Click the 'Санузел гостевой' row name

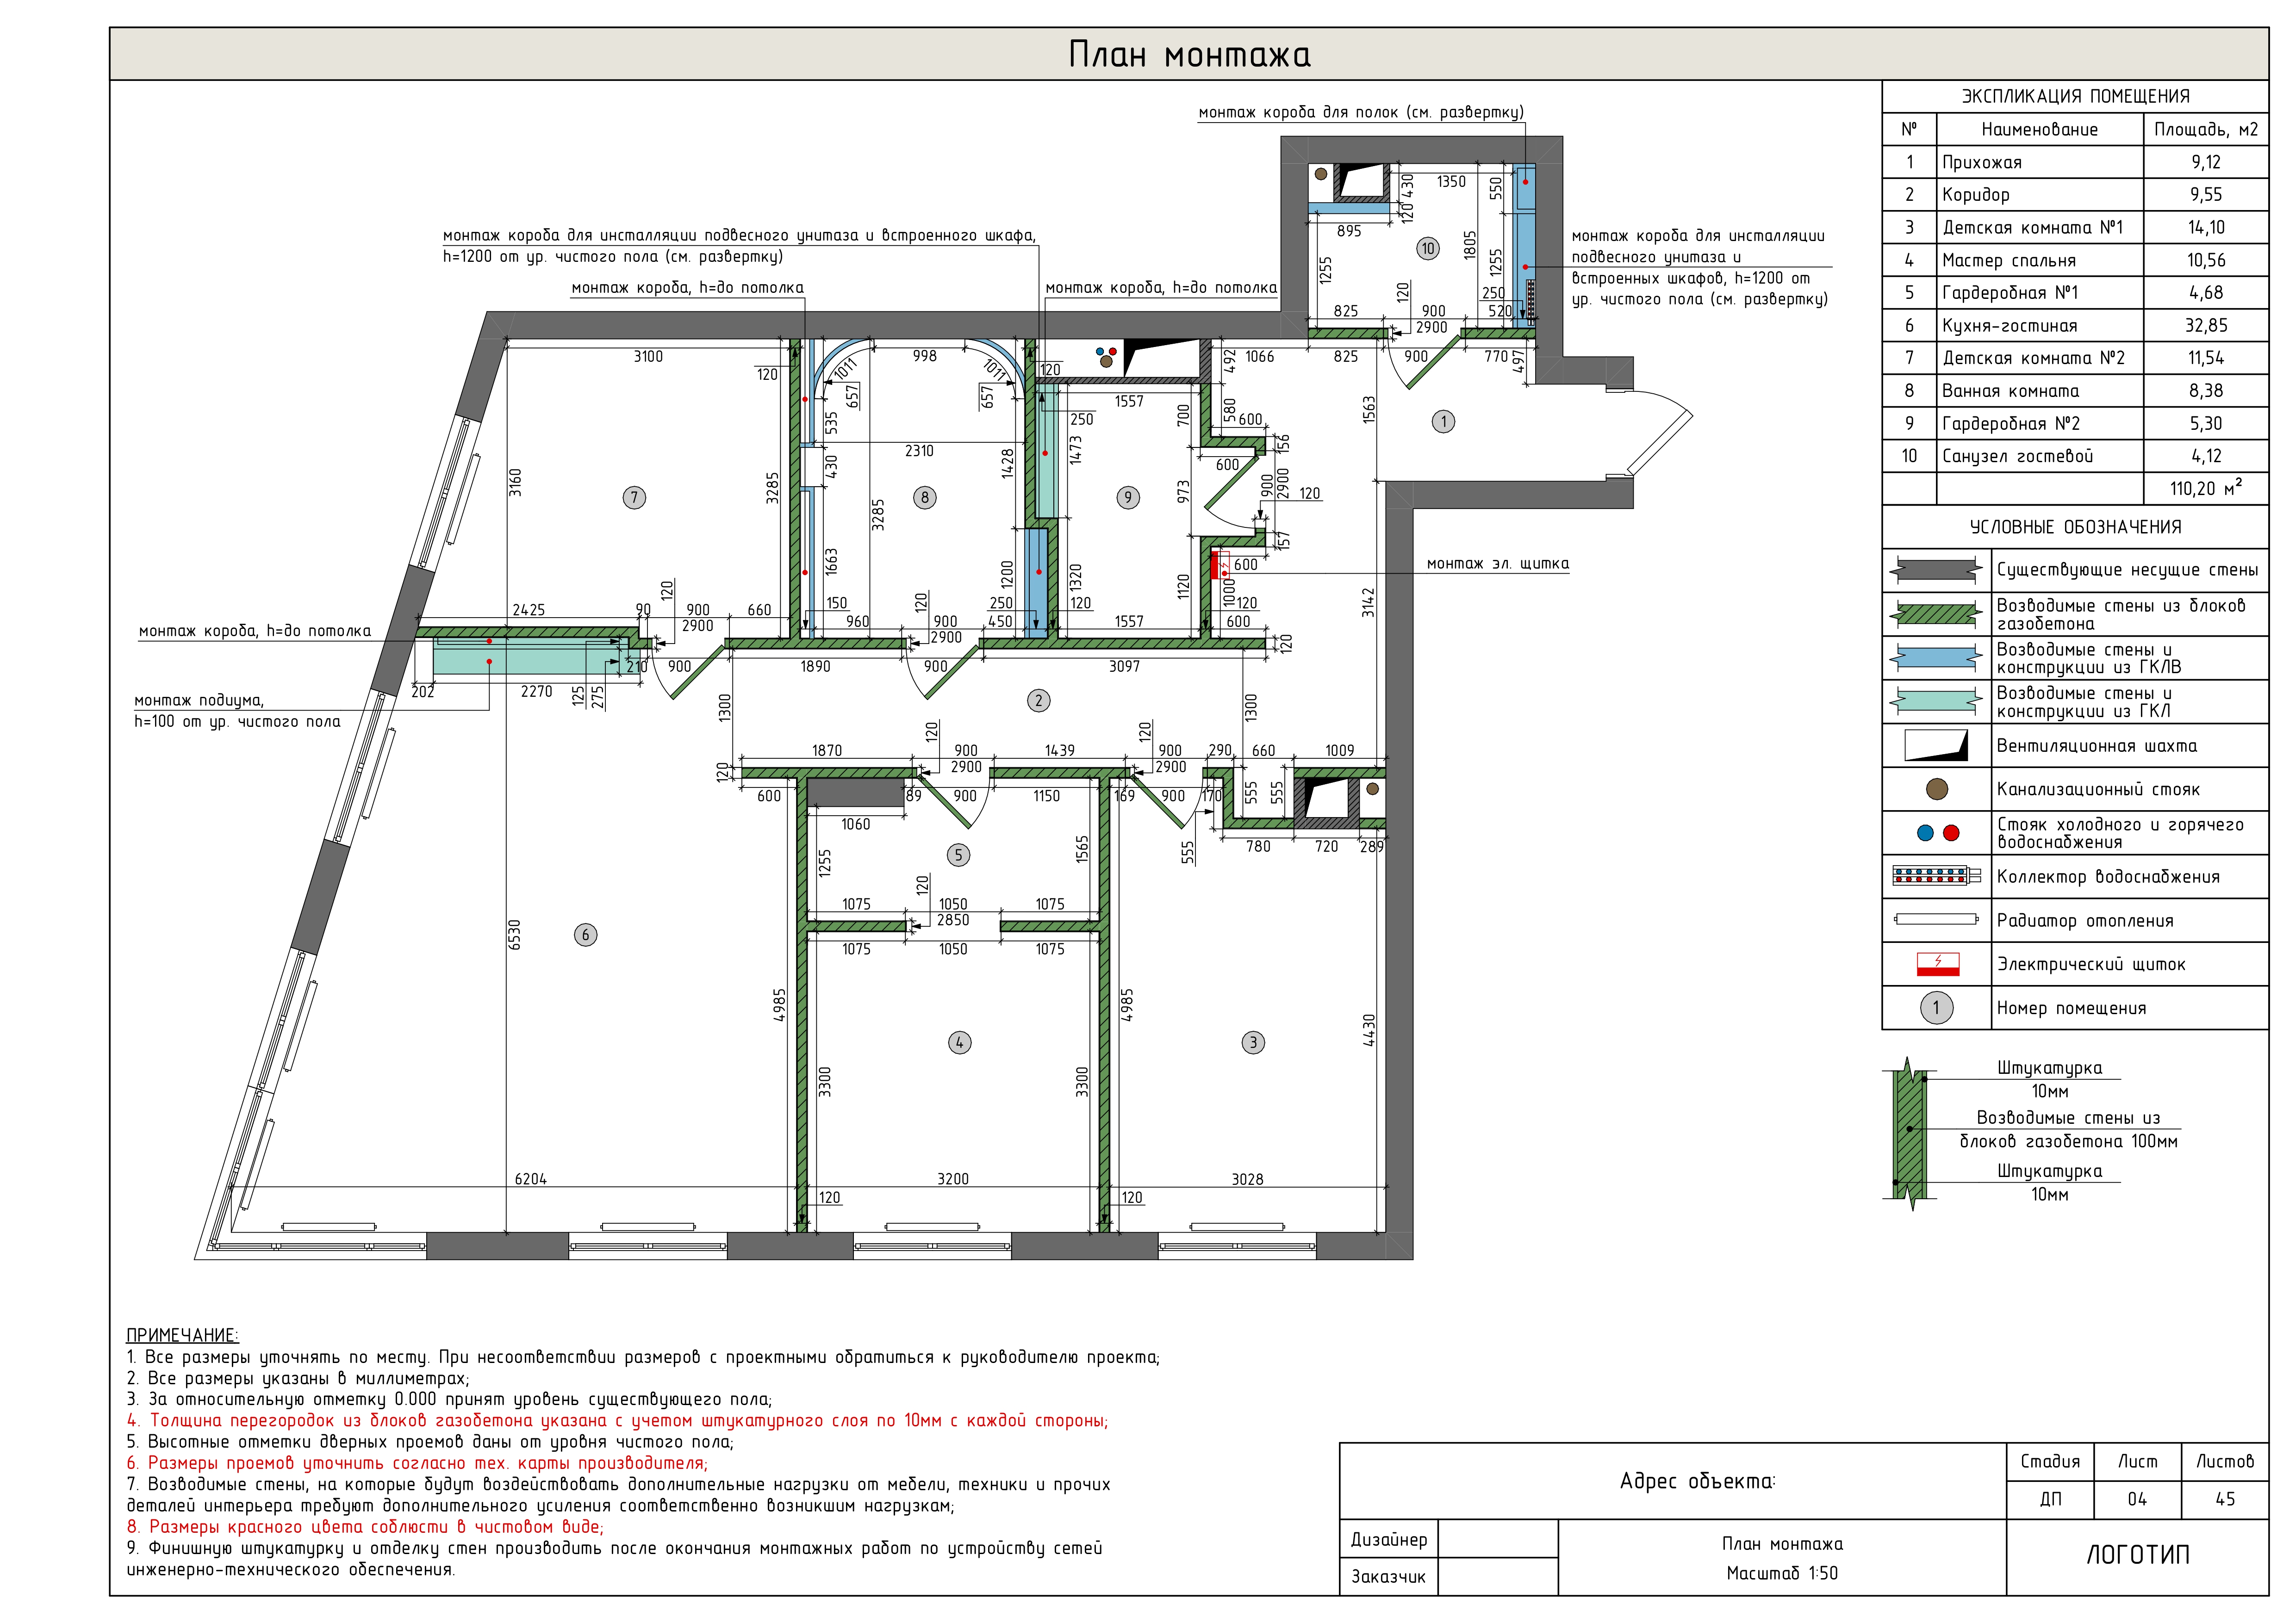[x=2017, y=456]
